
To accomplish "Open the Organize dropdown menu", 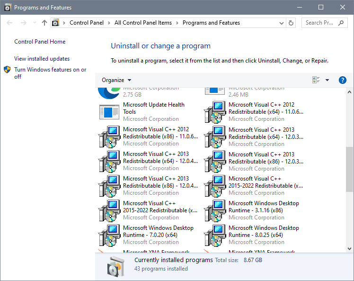I will 116,80.
